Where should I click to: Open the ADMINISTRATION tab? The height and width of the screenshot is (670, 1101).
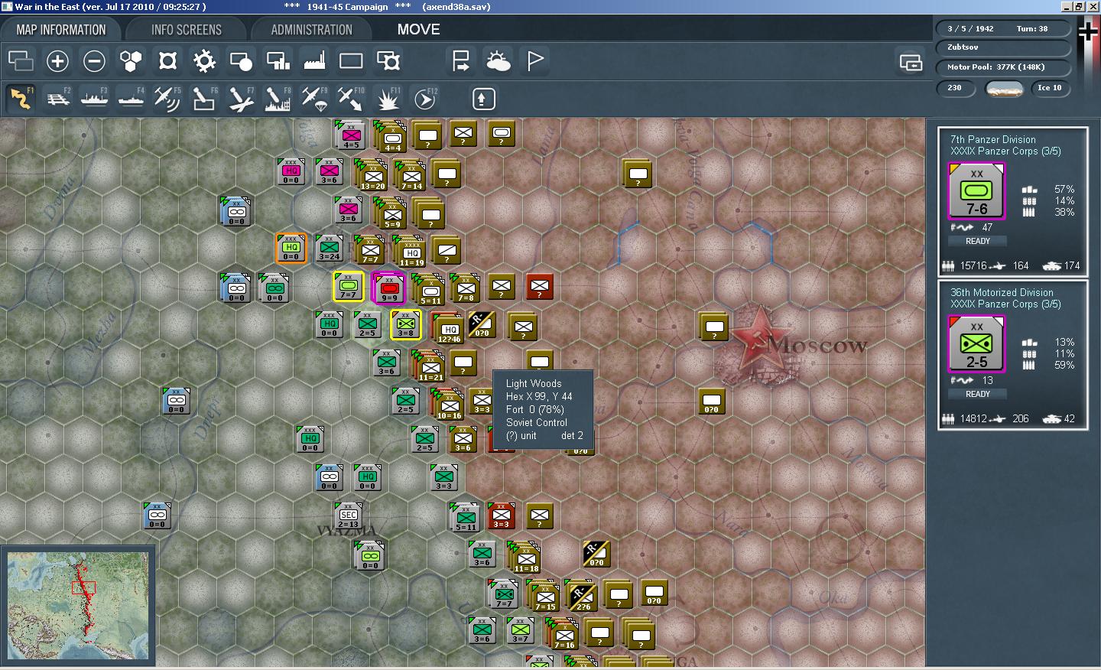coord(311,30)
